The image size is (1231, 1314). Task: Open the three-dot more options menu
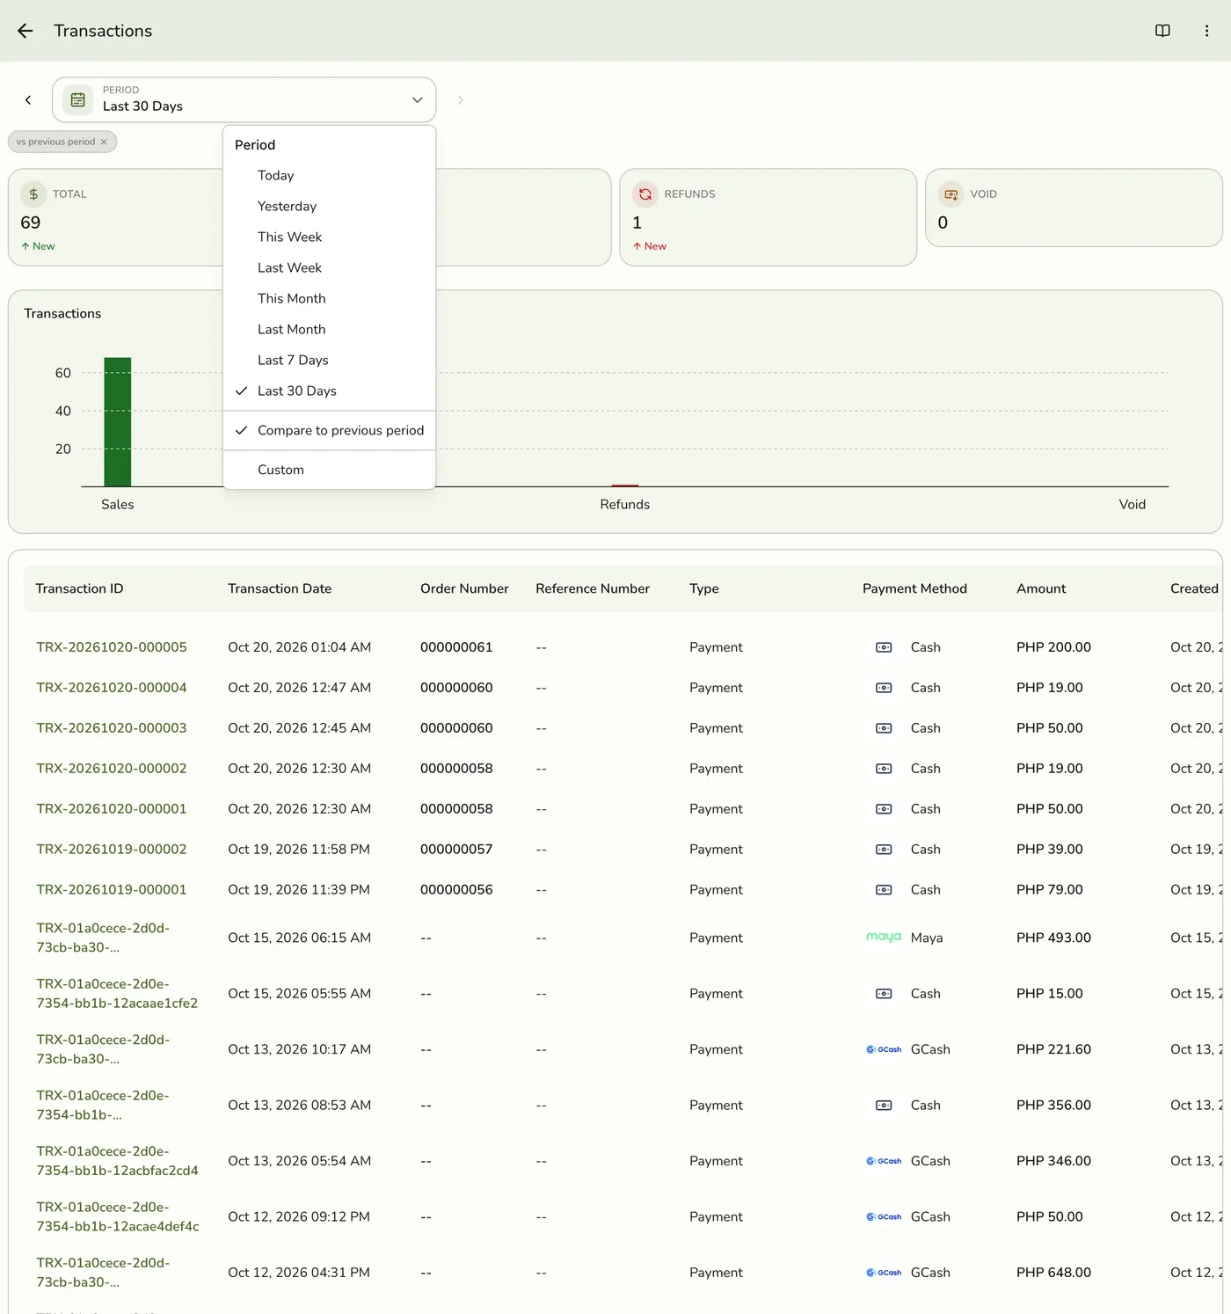1206,31
